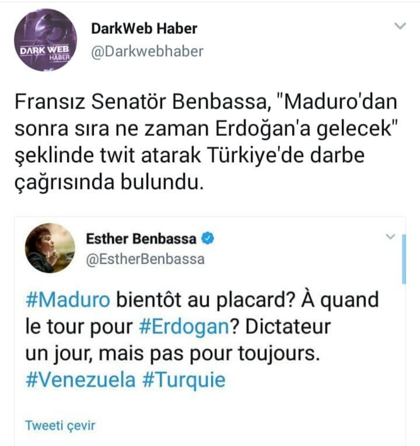Click the verified badge next to Esther Benbassa

(208, 239)
